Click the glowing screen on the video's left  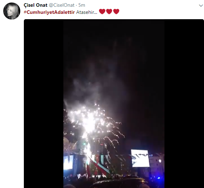point(68,162)
